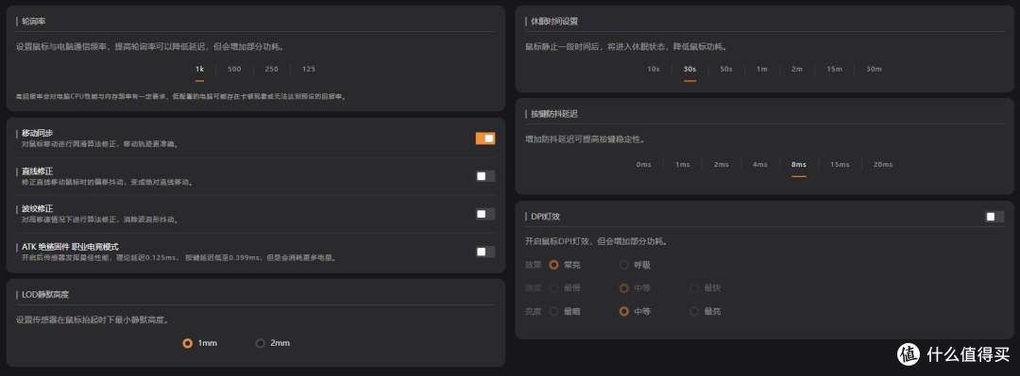Set sleep time to 2m
The height and width of the screenshot is (376, 1020).
tap(797, 69)
